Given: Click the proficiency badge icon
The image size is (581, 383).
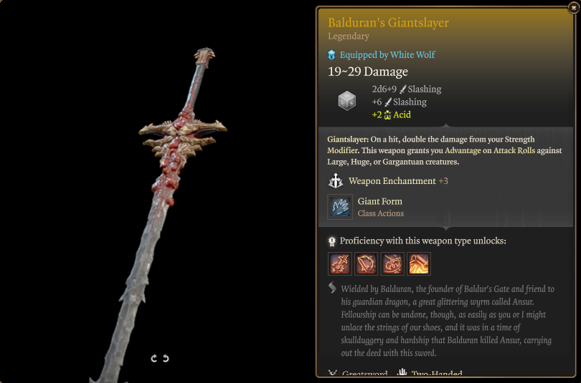Looking at the screenshot, I should [x=332, y=241].
